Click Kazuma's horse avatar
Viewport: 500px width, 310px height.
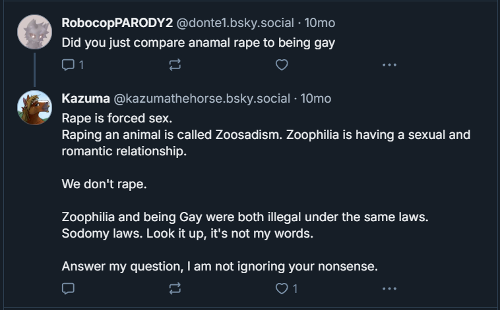point(34,107)
